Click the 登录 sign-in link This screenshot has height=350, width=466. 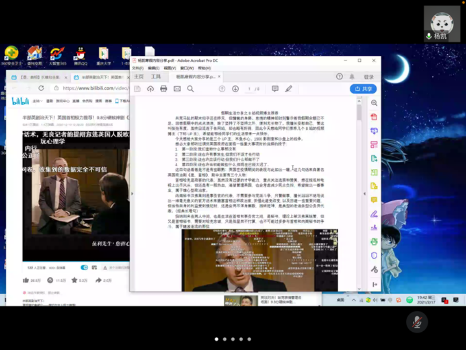click(x=368, y=77)
